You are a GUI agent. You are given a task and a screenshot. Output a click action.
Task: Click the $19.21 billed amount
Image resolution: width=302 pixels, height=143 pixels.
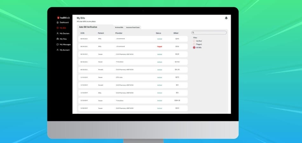177,62
